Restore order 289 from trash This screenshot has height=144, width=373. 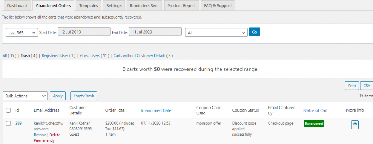[40, 135]
